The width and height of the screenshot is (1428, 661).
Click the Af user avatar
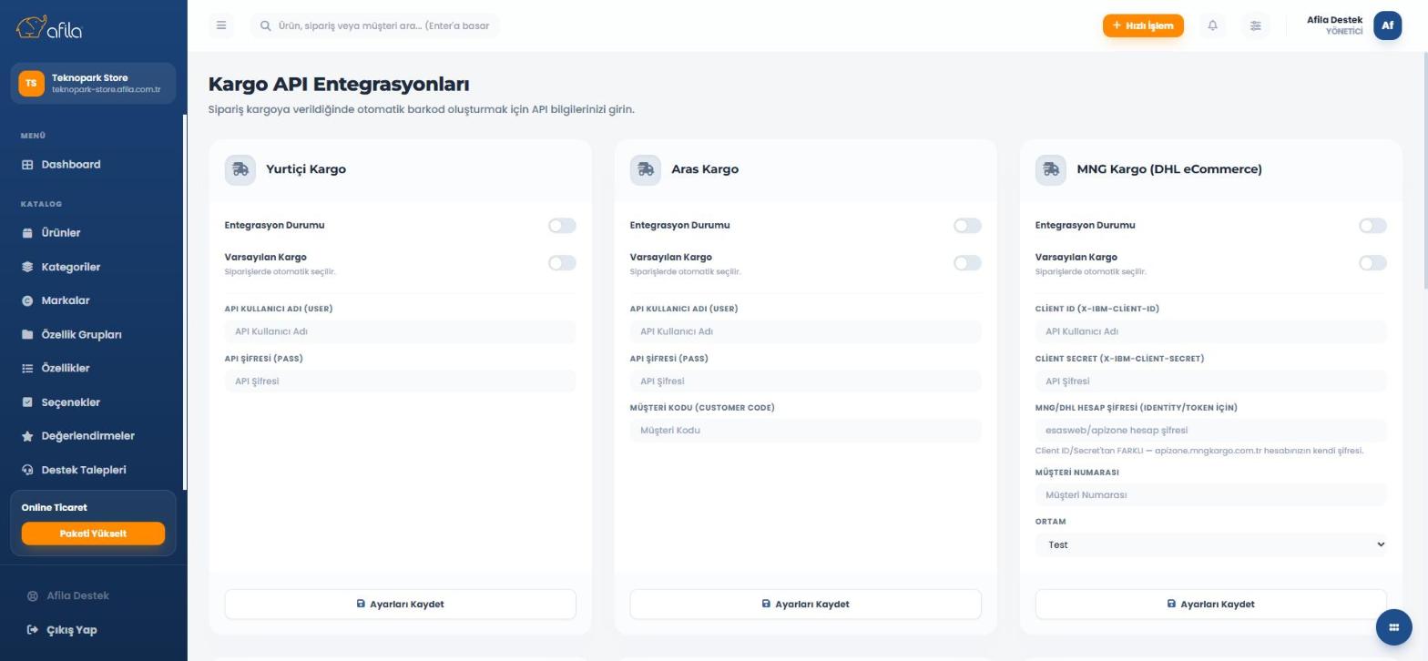1387,25
